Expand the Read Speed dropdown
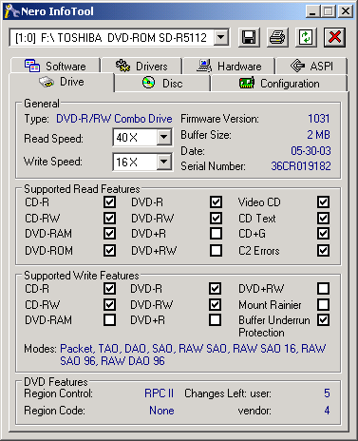This screenshot has width=358, height=441. pyautogui.click(x=163, y=137)
